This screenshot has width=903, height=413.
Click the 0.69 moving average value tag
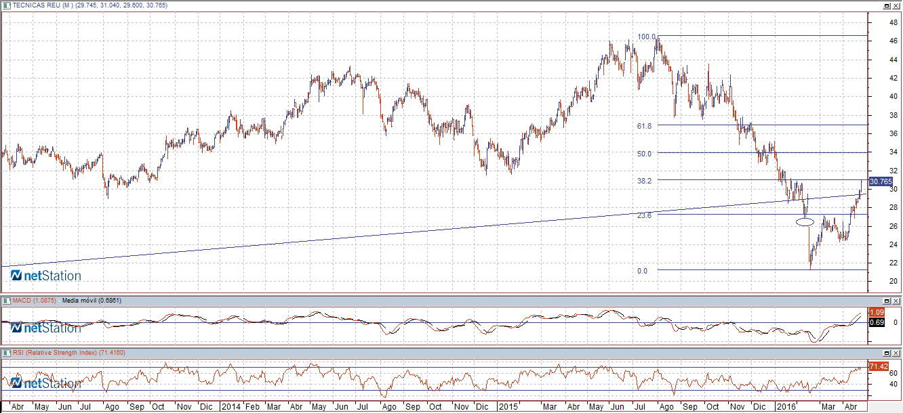click(876, 322)
